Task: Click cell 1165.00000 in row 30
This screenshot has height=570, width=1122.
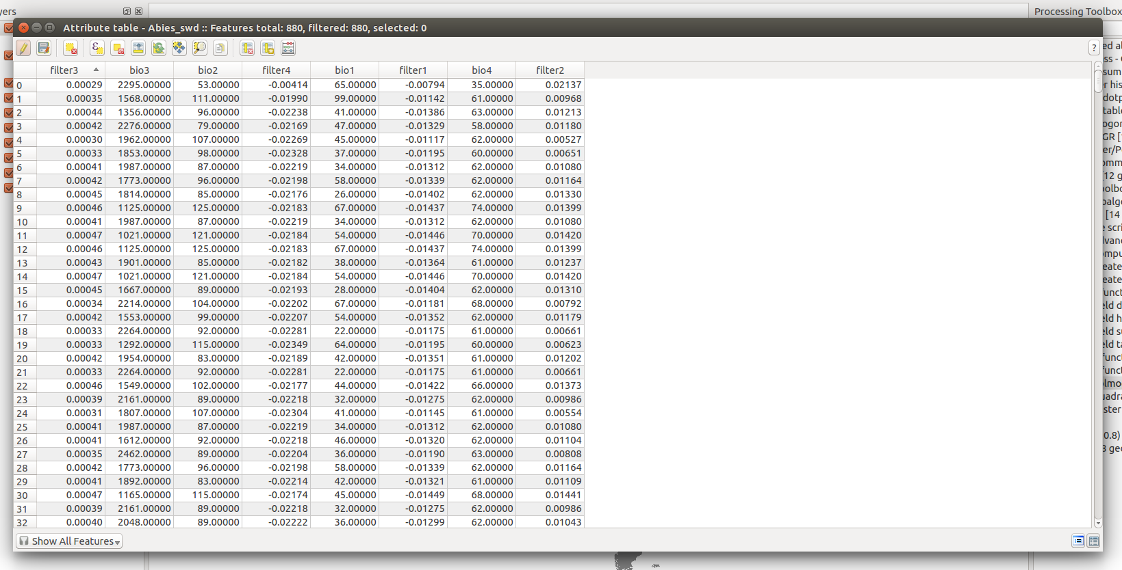Action: pyautogui.click(x=139, y=495)
